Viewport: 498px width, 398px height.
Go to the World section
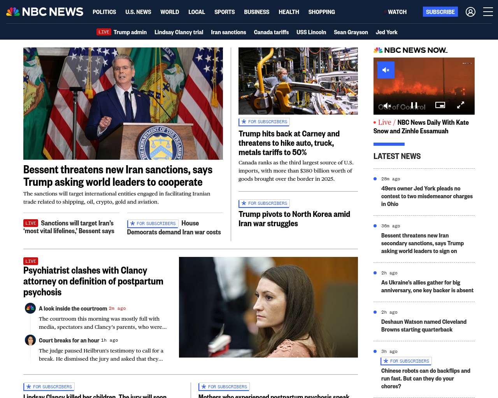(x=170, y=12)
